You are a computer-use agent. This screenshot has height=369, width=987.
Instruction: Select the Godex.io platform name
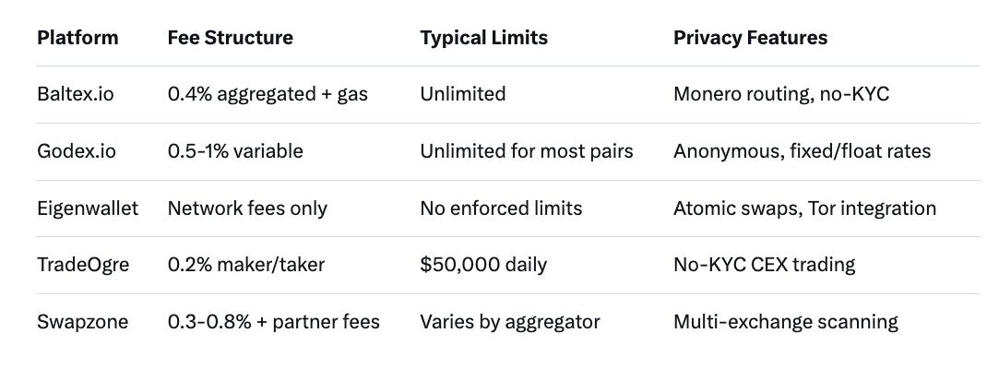(76, 151)
